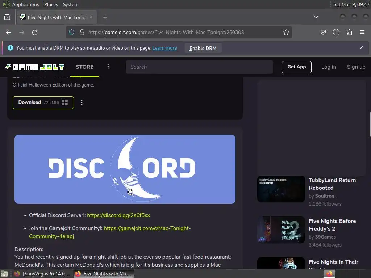The width and height of the screenshot is (371, 278).
Task: Open the extensions puzzle icon
Action: point(349,32)
